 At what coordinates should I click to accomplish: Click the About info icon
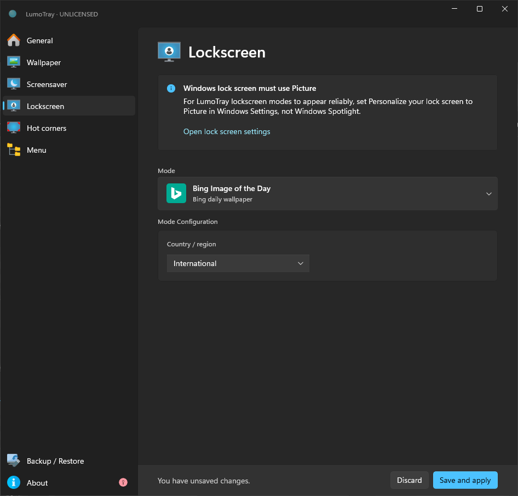tap(14, 483)
